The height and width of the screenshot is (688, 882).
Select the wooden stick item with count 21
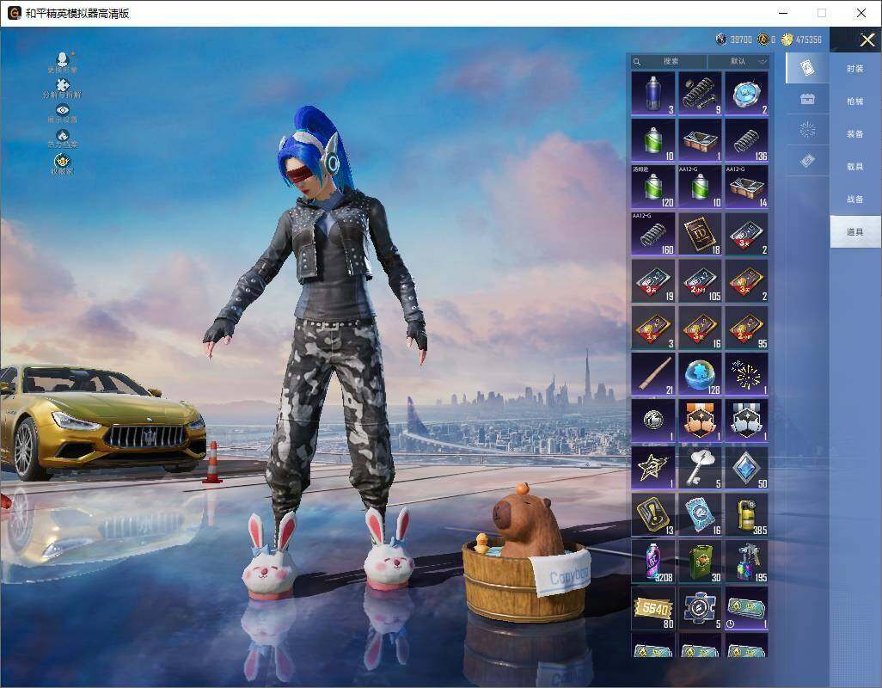point(653,374)
